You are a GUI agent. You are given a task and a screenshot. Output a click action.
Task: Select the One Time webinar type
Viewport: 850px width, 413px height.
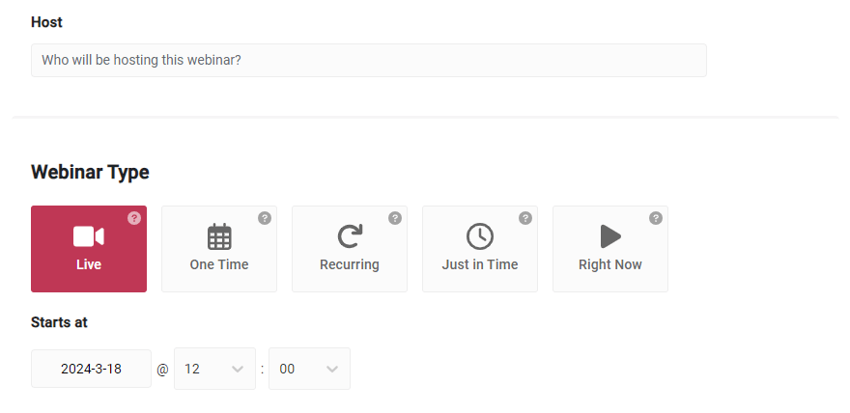pos(219,249)
